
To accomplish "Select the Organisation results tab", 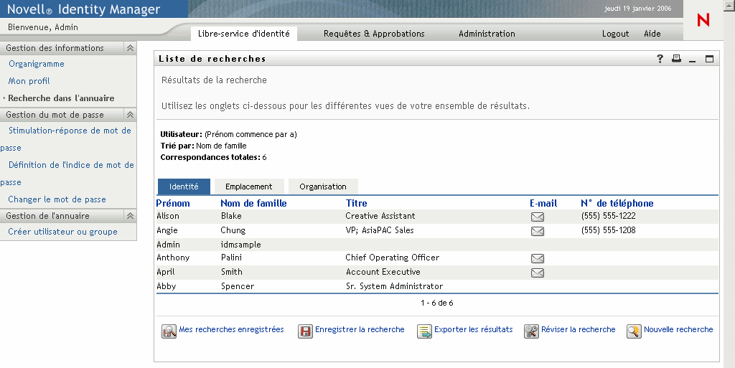I will 323,187.
